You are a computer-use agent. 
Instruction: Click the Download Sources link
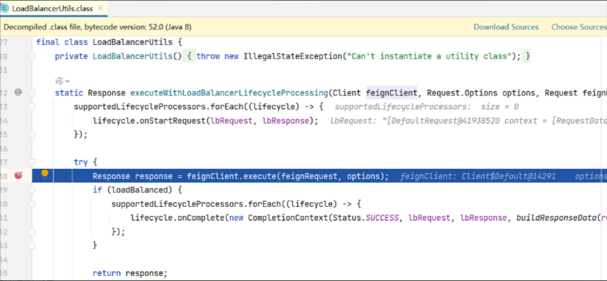506,27
